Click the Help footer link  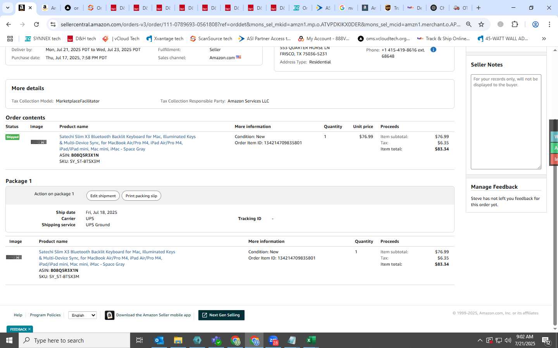[x=18, y=315]
